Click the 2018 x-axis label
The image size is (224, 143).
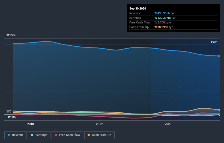[31, 124]
